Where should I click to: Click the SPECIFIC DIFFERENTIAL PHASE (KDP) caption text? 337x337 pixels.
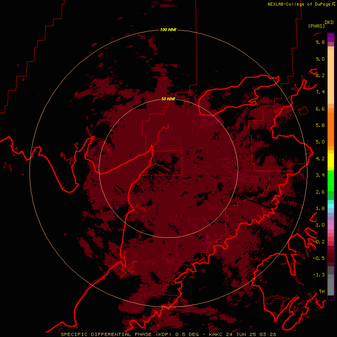[116, 334]
